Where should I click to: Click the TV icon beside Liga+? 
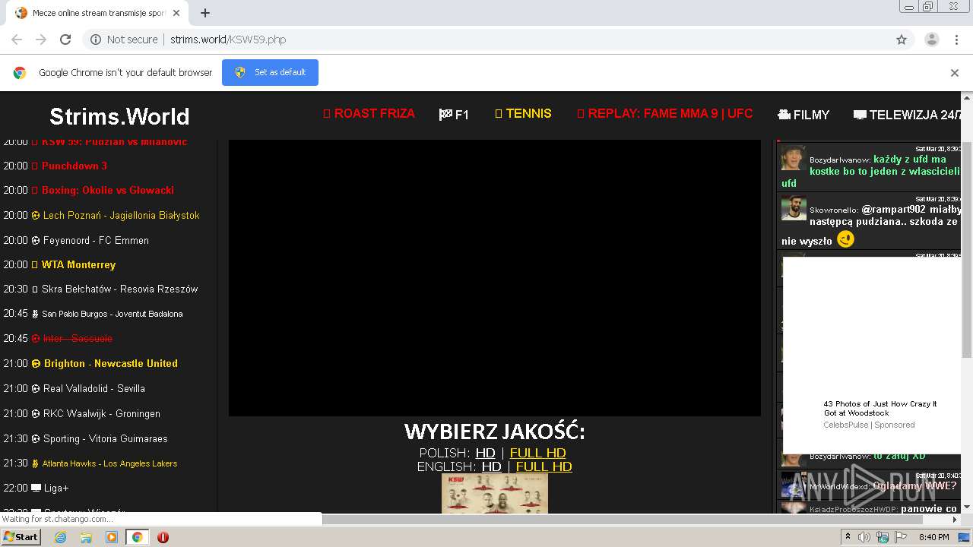(36, 488)
